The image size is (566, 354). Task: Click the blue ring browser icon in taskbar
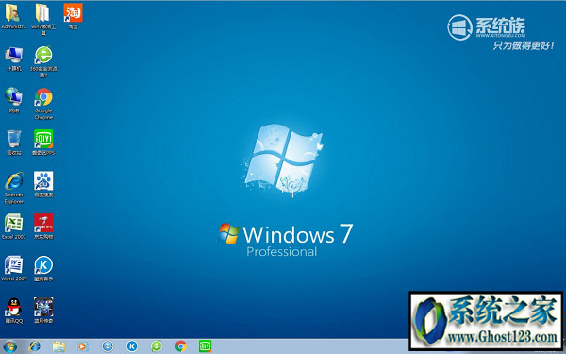coord(108,346)
